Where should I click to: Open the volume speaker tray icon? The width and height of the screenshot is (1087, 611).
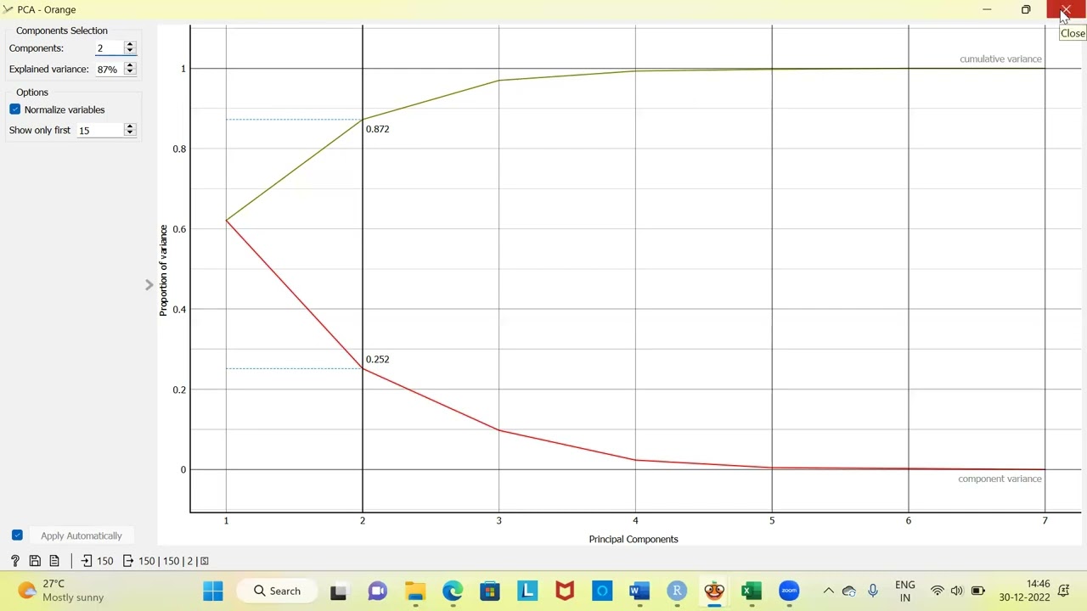coord(957,591)
